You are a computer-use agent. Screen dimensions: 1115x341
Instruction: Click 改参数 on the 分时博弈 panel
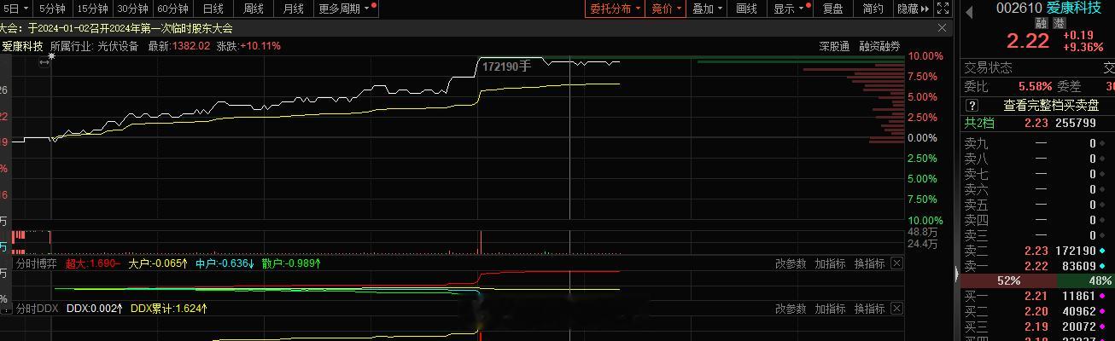pyautogui.click(x=791, y=263)
